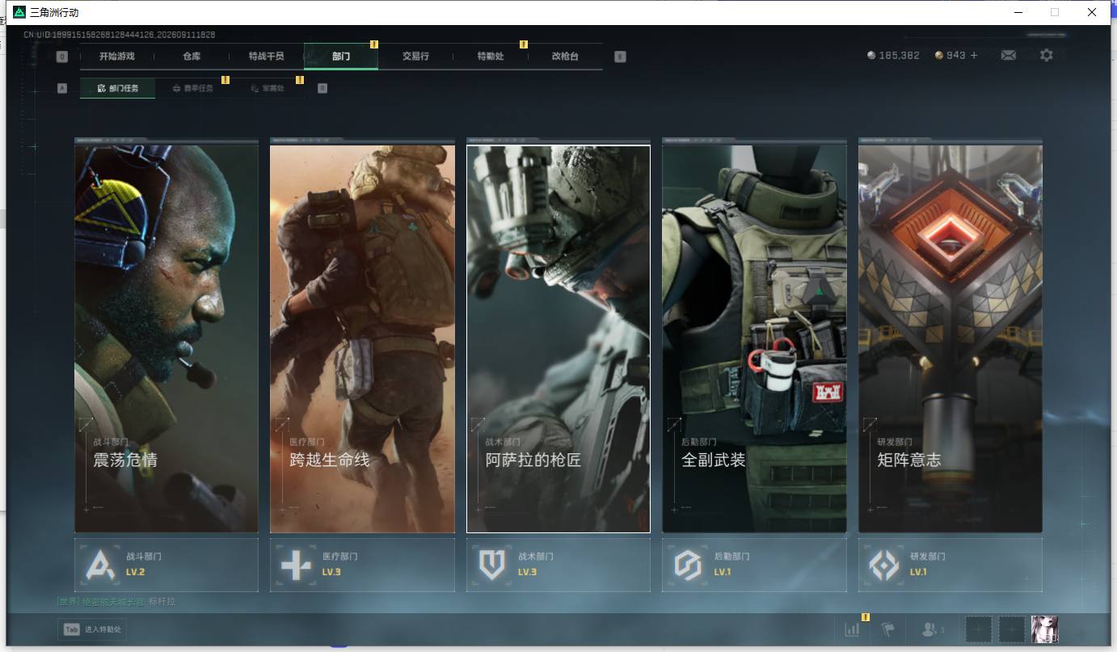This screenshot has width=1117, height=652.
Task: Select the 部门 tab
Action: pyautogui.click(x=341, y=57)
